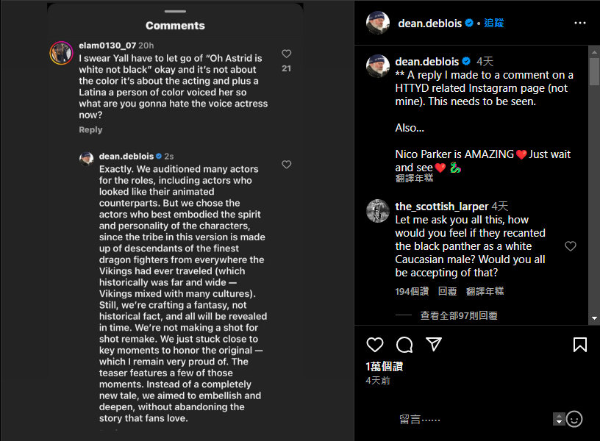Open the emoji picker in the comment box
This screenshot has height=441, width=600.
click(x=574, y=419)
